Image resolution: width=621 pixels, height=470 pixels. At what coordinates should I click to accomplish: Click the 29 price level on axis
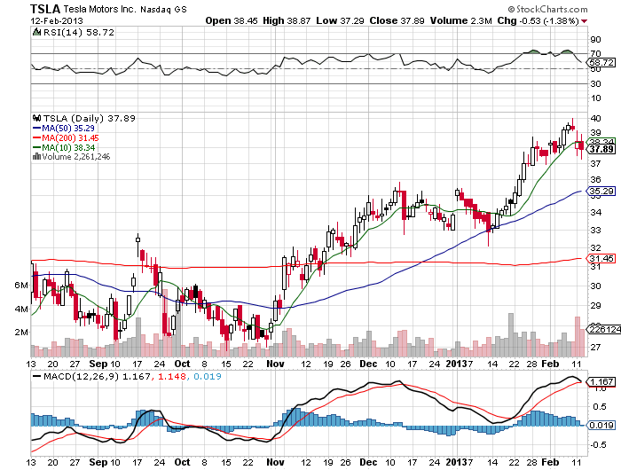(595, 306)
